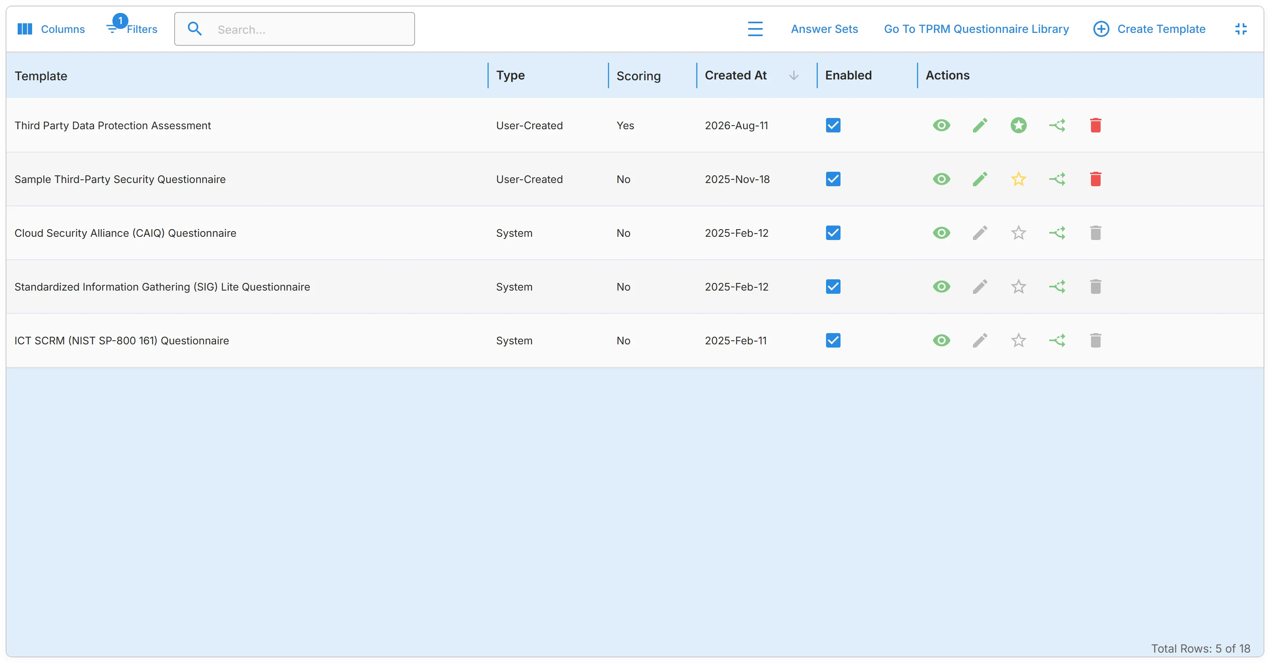
Task: Share ICT SCRM NIST Questionnaire
Action: (1057, 340)
